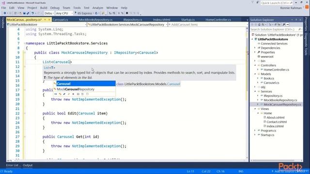
Task: Toggle Show All Files in Solution Explorer
Action: [x=279, y=25]
